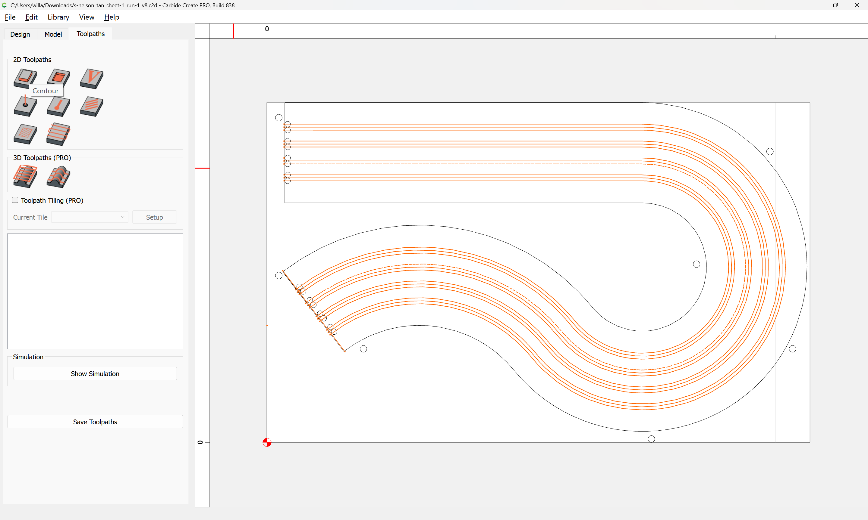Switch to the Model tab
This screenshot has height=520, width=868.
pyautogui.click(x=53, y=34)
